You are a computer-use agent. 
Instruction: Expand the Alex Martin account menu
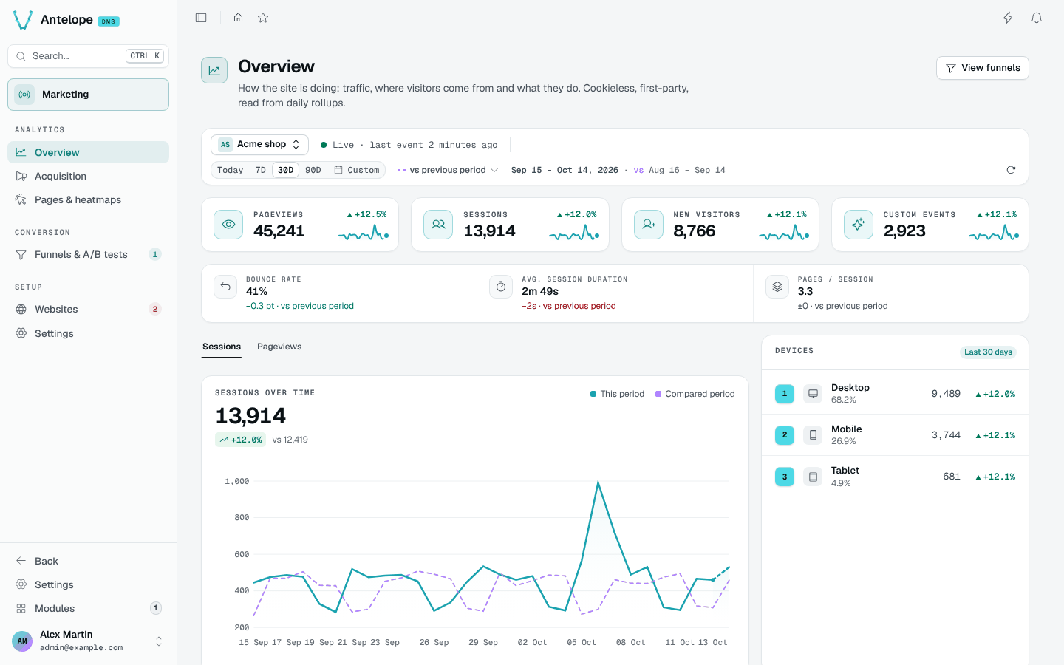(88, 641)
